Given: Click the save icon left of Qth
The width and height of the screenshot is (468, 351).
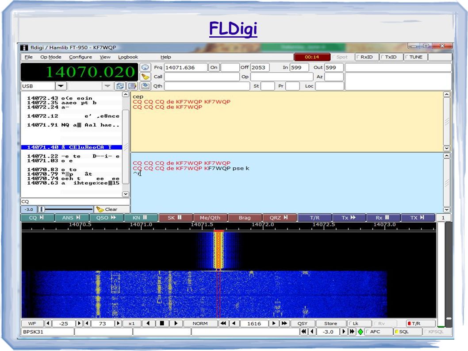Looking at the screenshot, I should coord(145,86).
